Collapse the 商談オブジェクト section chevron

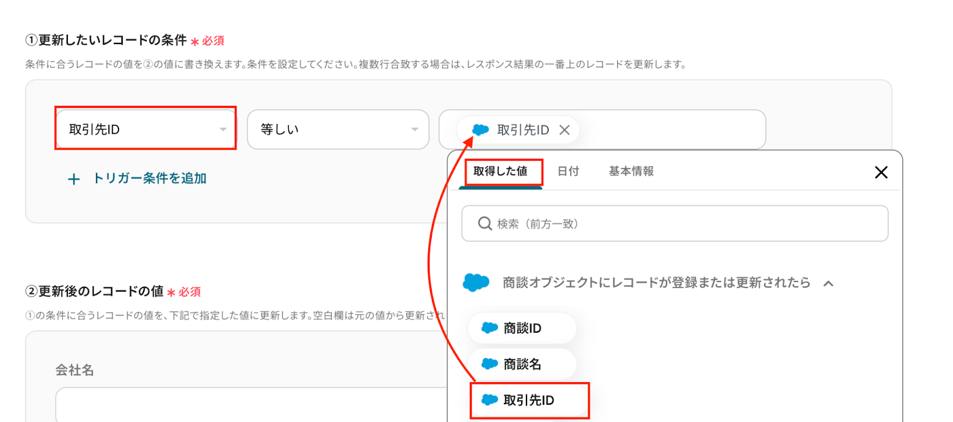(828, 283)
